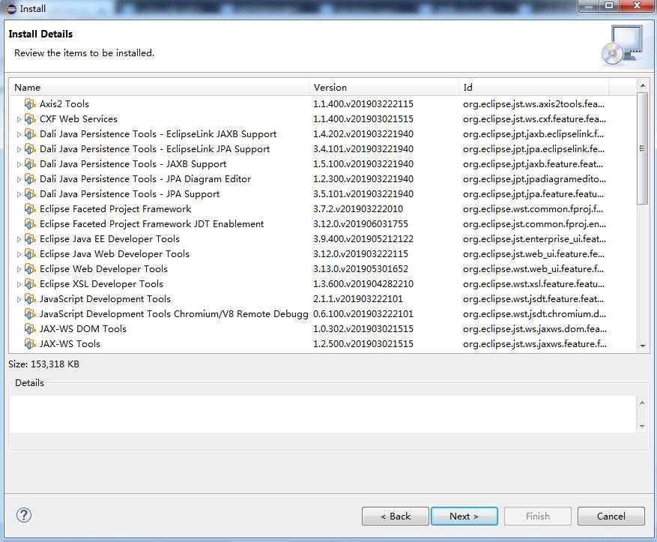Expand the CXF Web Services tree node
Image resolution: width=657 pixels, height=542 pixels.
point(19,119)
